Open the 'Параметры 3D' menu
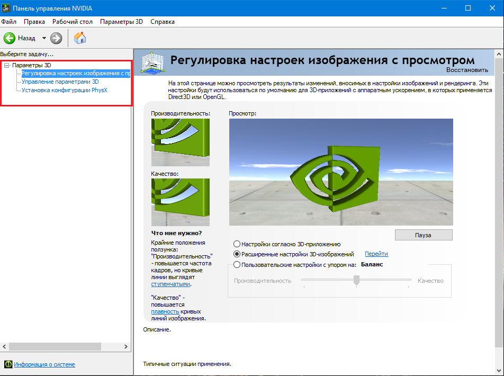 (x=121, y=22)
